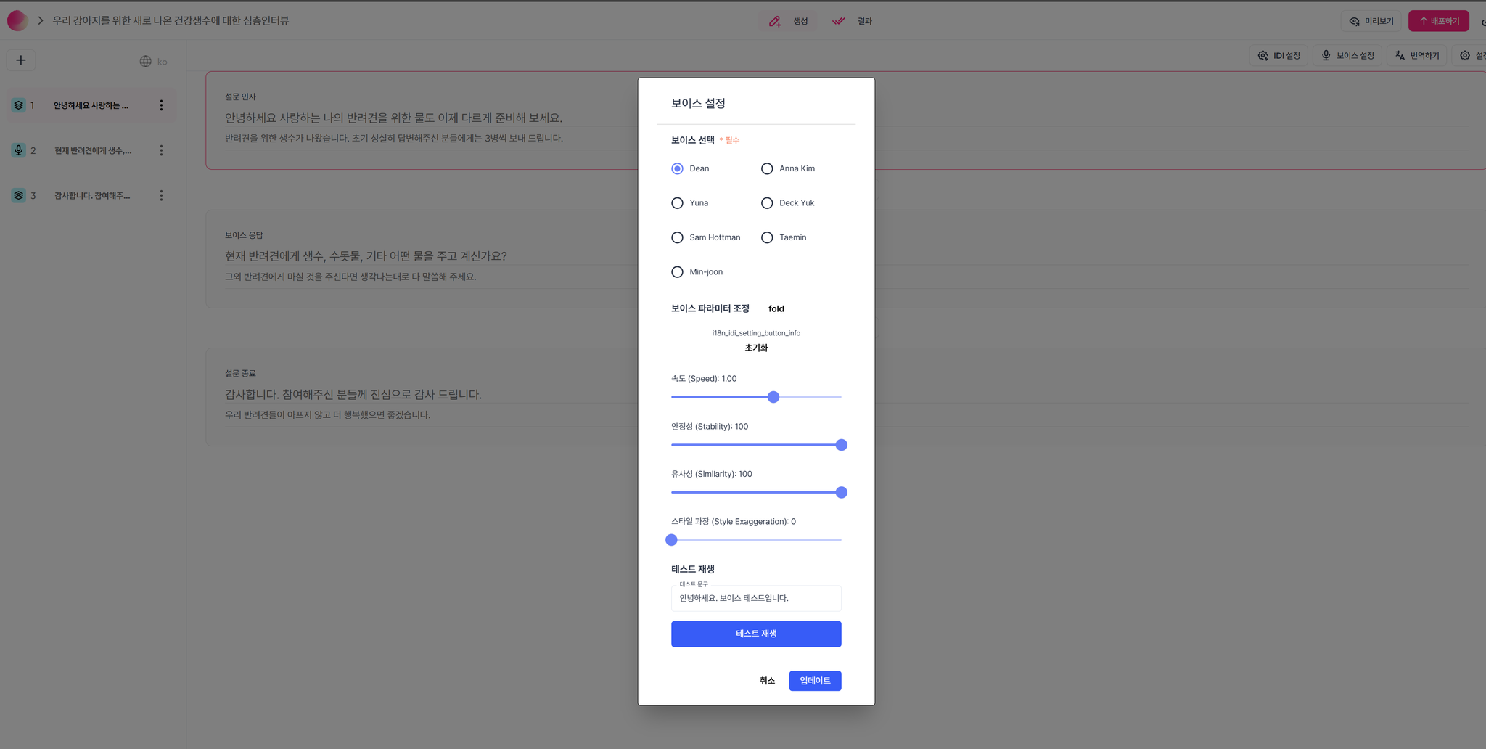The image size is (1486, 749).
Task: Switch to the 결과 tab
Action: pos(852,21)
